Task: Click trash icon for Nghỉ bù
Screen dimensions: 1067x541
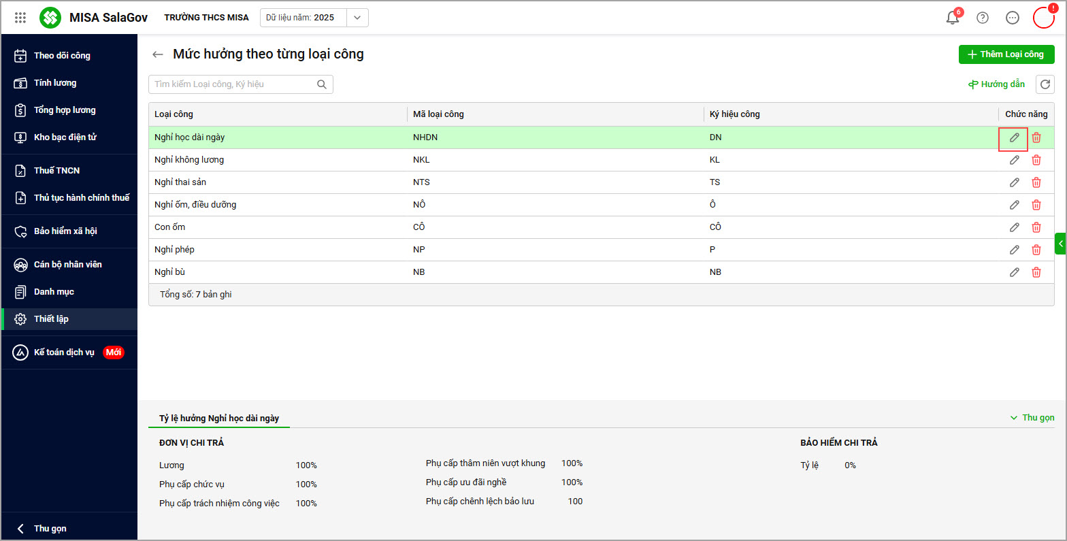Action: [x=1036, y=272]
